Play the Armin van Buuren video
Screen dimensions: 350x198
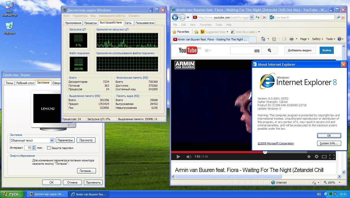178,156
